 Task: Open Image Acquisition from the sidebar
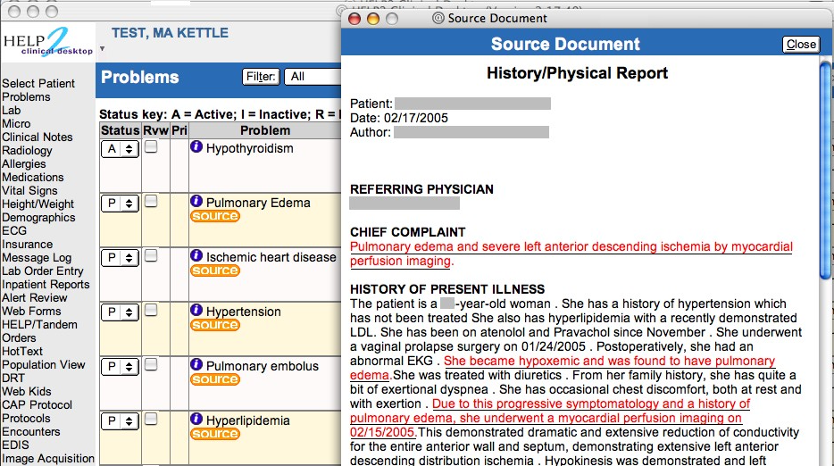coord(48,459)
